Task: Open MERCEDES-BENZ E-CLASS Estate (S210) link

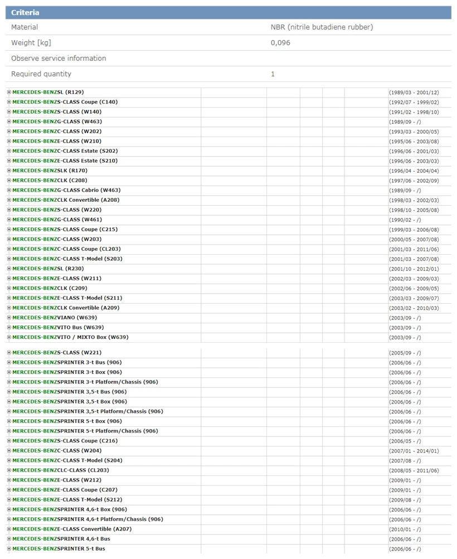Action: coord(65,161)
